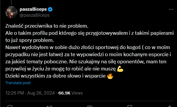
Task: Click the "Dzieki wszystkim za dobre słowo" line
Action: (x=56, y=76)
